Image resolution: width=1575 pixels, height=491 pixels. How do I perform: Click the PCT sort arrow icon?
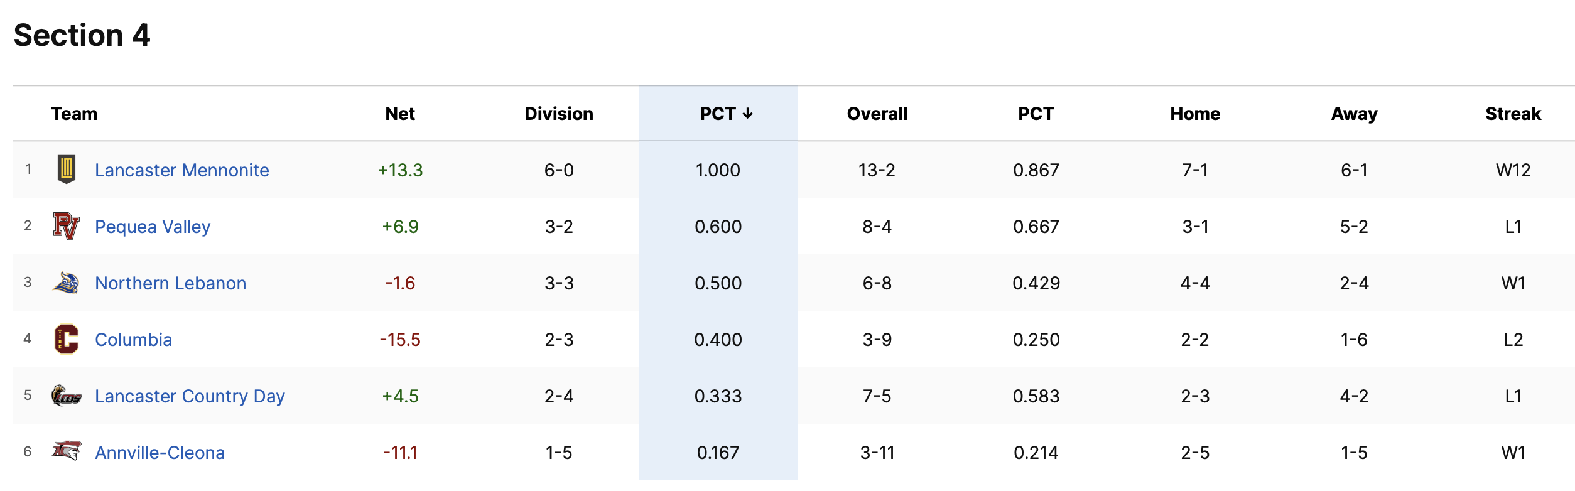click(747, 114)
